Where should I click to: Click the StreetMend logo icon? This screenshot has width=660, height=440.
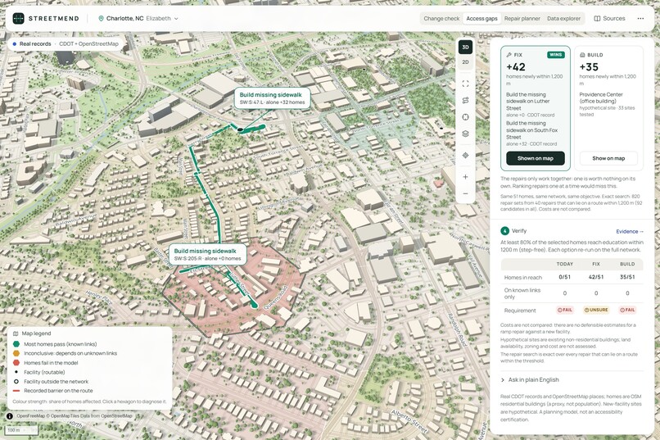pyautogui.click(x=18, y=19)
